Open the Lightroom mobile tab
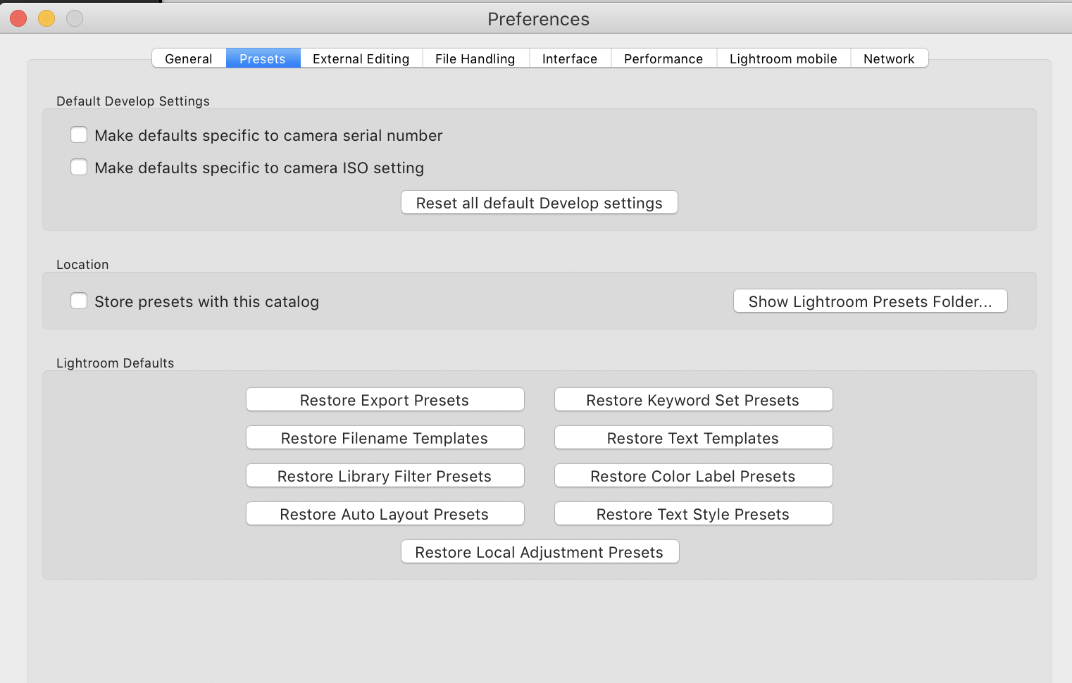This screenshot has width=1072, height=683. coord(783,58)
